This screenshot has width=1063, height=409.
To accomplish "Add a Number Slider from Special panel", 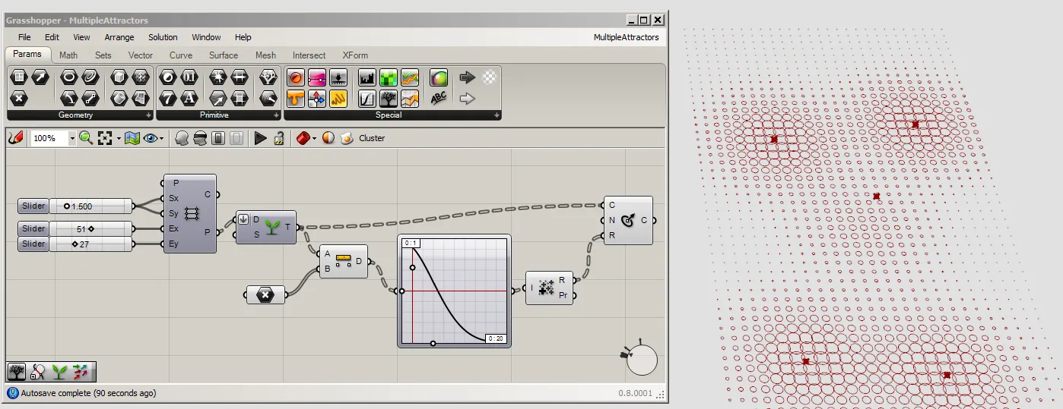I will click(317, 77).
